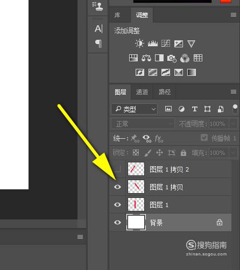The image size is (240, 270).
Task: Lock transparent pixels
Action: [136, 153]
